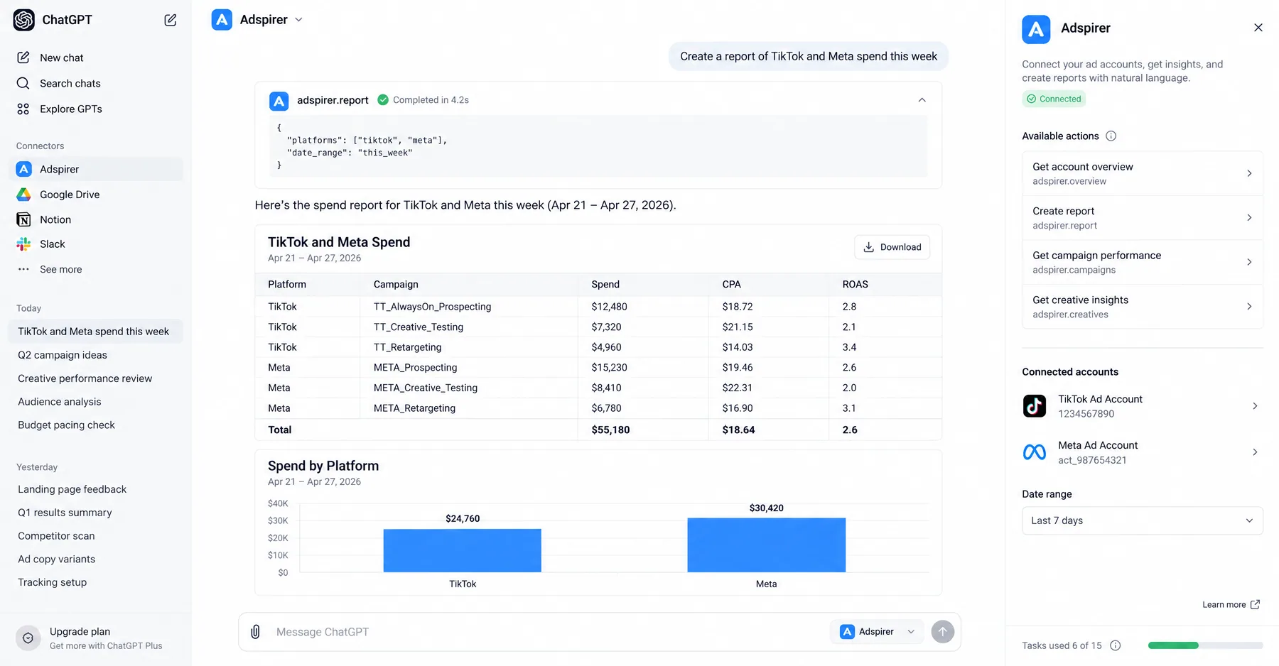Click the TT_Retargeting campaign cell

pyautogui.click(x=407, y=347)
